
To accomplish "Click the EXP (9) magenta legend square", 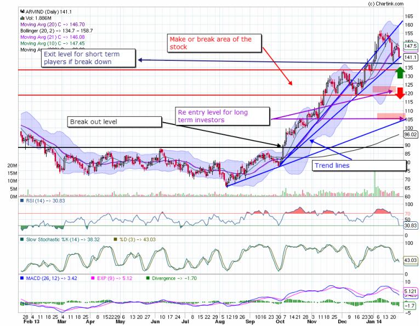I will [93, 278].
